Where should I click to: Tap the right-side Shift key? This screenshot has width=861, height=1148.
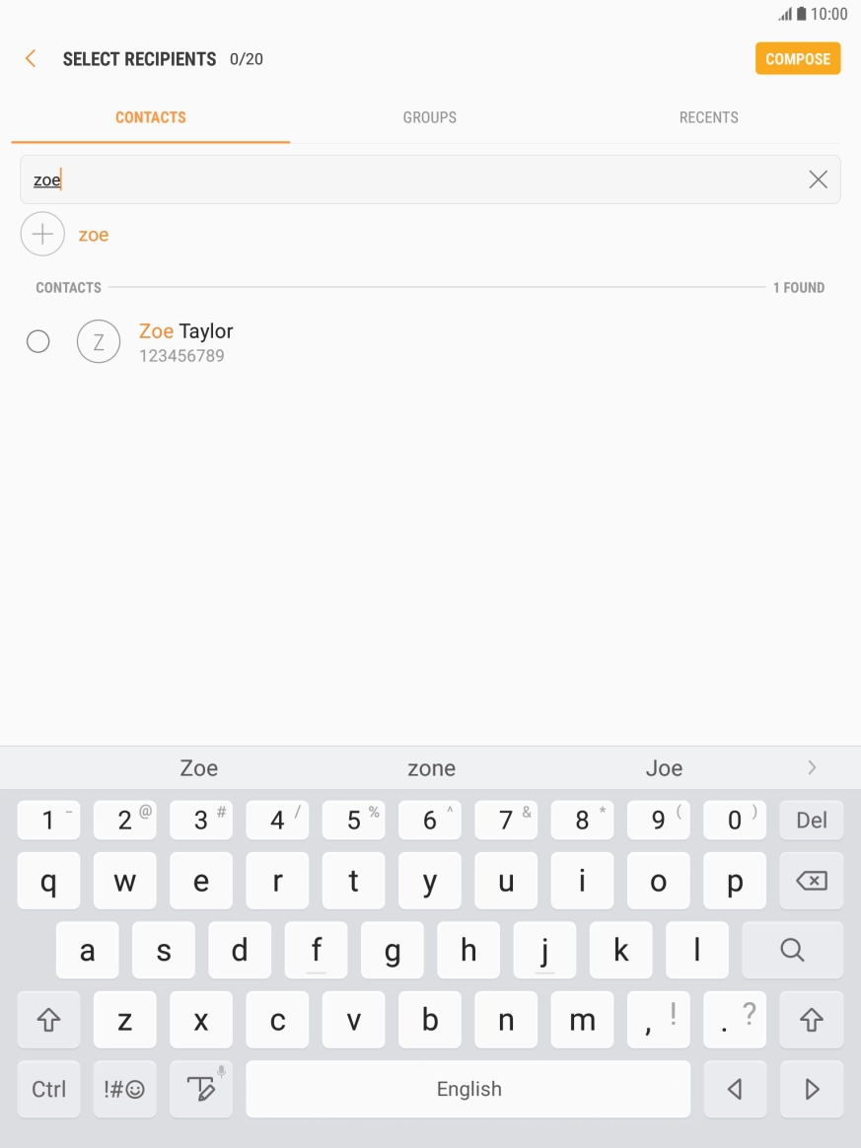pos(812,1019)
